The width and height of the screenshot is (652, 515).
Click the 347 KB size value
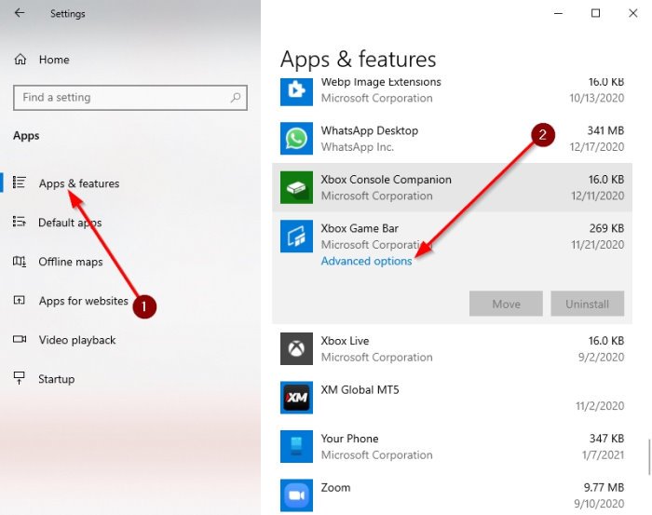click(x=606, y=439)
